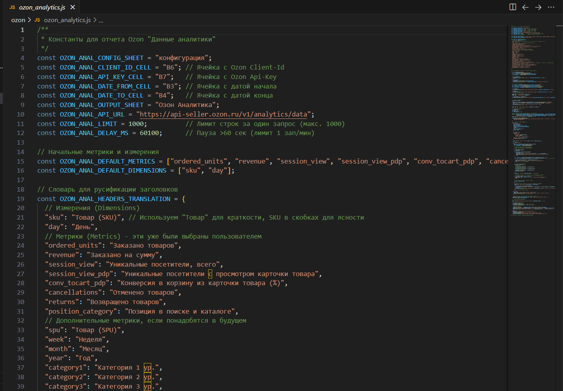
Task: Place cursor in OZON_ANAL_DEFAULT_DIMENSIONS constant
Action: click(x=113, y=171)
